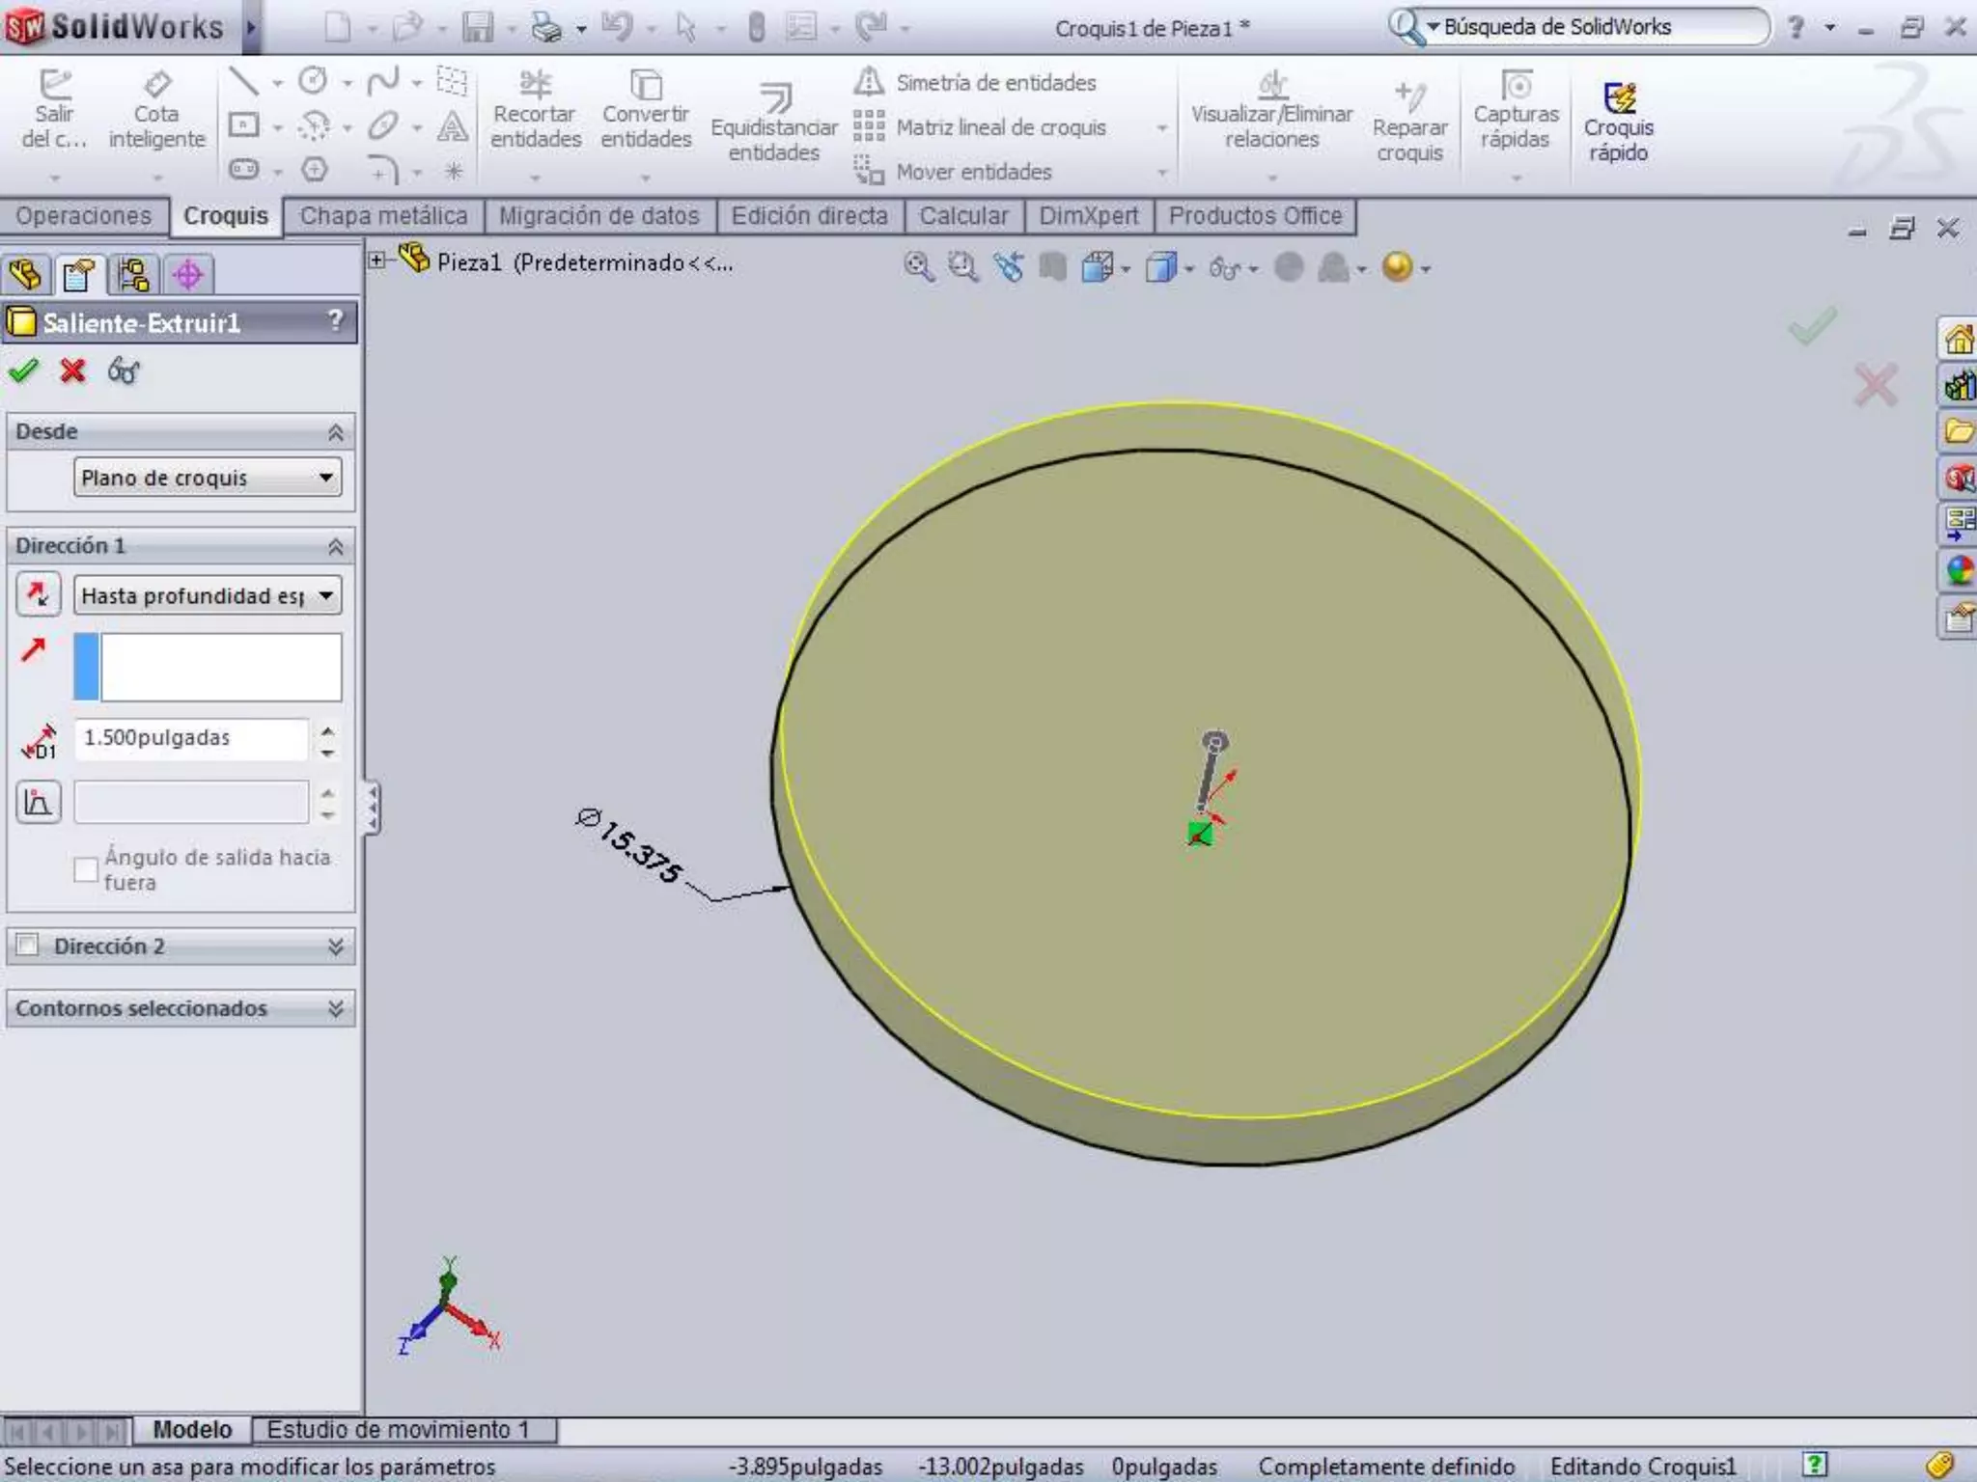Open the Chapa metálica tab
Screen dimensions: 1977x1482
coord(383,216)
